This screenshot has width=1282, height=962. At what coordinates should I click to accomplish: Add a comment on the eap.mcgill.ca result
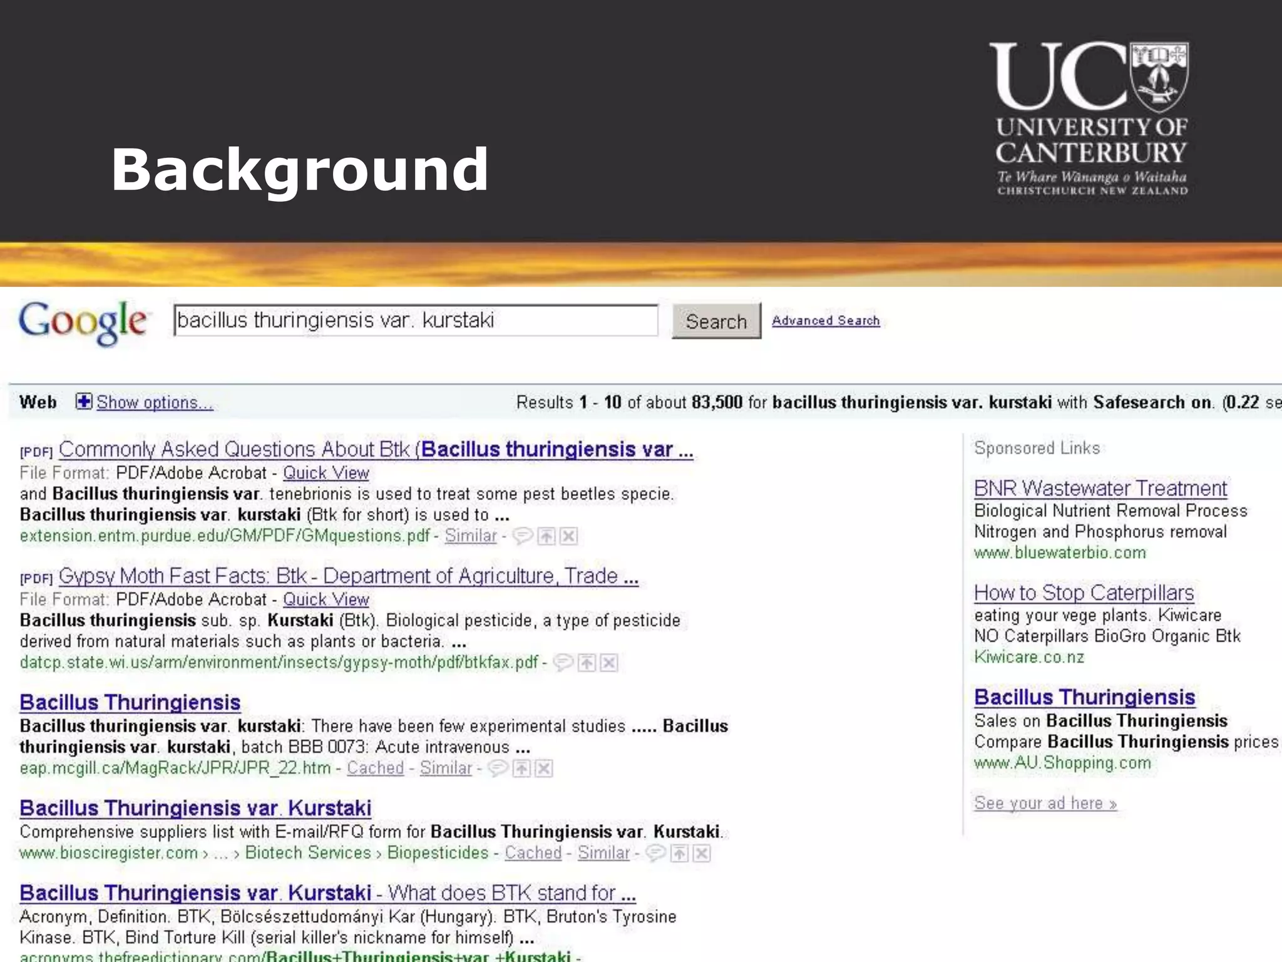[498, 768]
